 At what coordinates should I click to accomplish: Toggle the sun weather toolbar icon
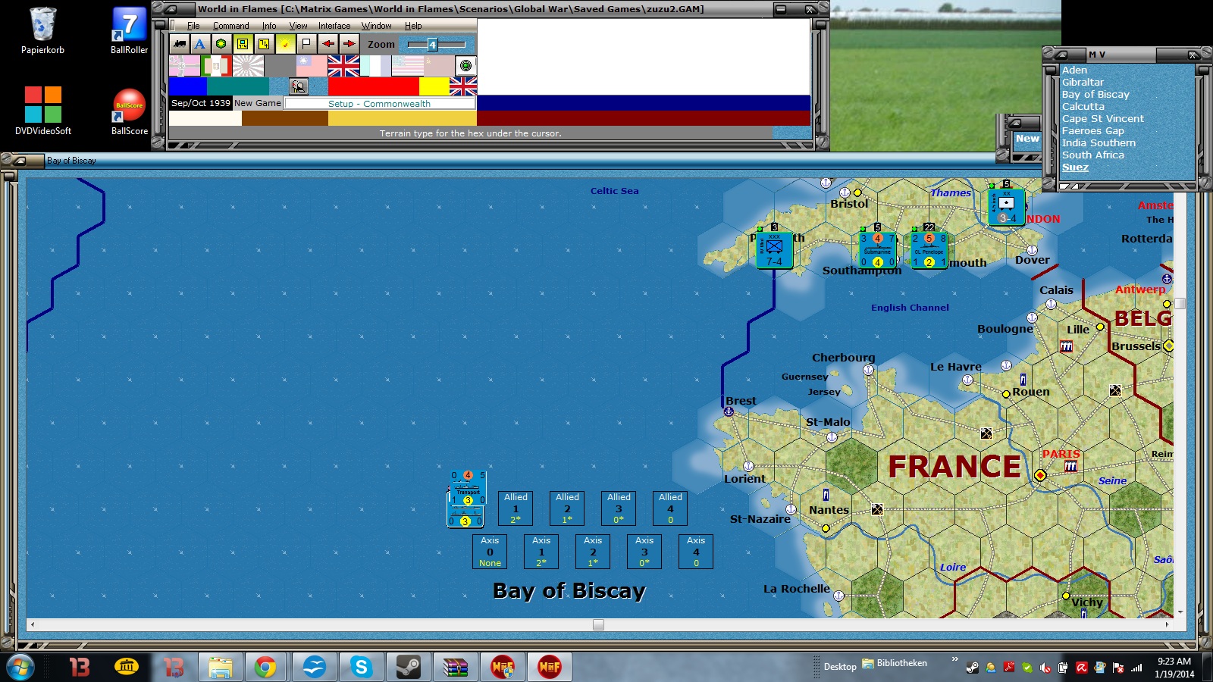tap(284, 44)
